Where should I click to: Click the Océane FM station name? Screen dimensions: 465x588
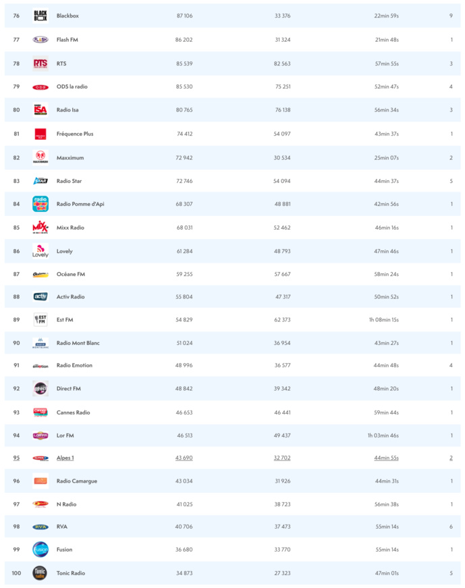[70, 274]
